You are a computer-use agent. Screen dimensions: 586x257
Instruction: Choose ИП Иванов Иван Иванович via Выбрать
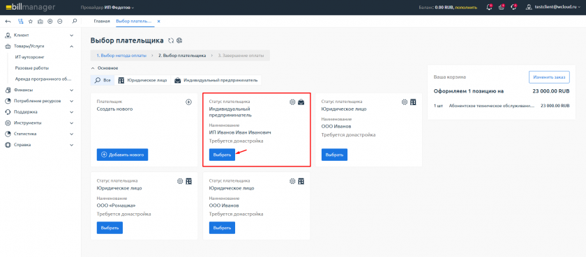pyautogui.click(x=222, y=155)
